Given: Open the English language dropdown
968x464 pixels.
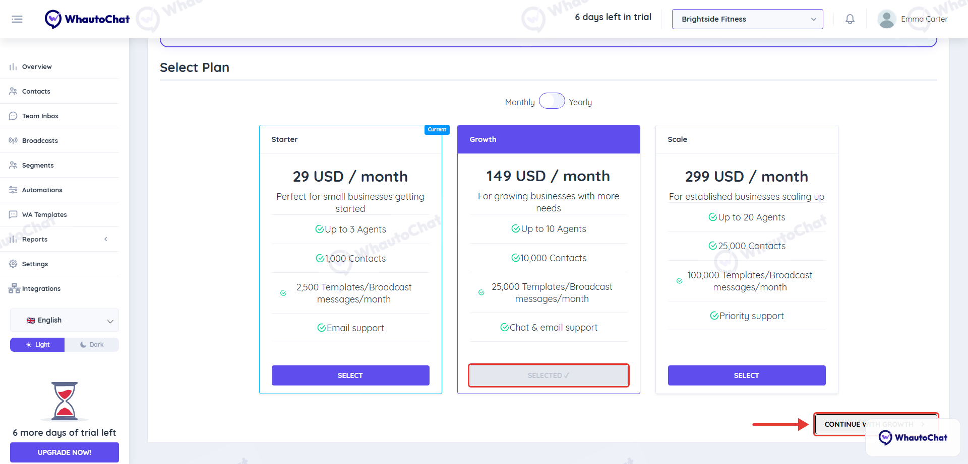Looking at the screenshot, I should [65, 320].
